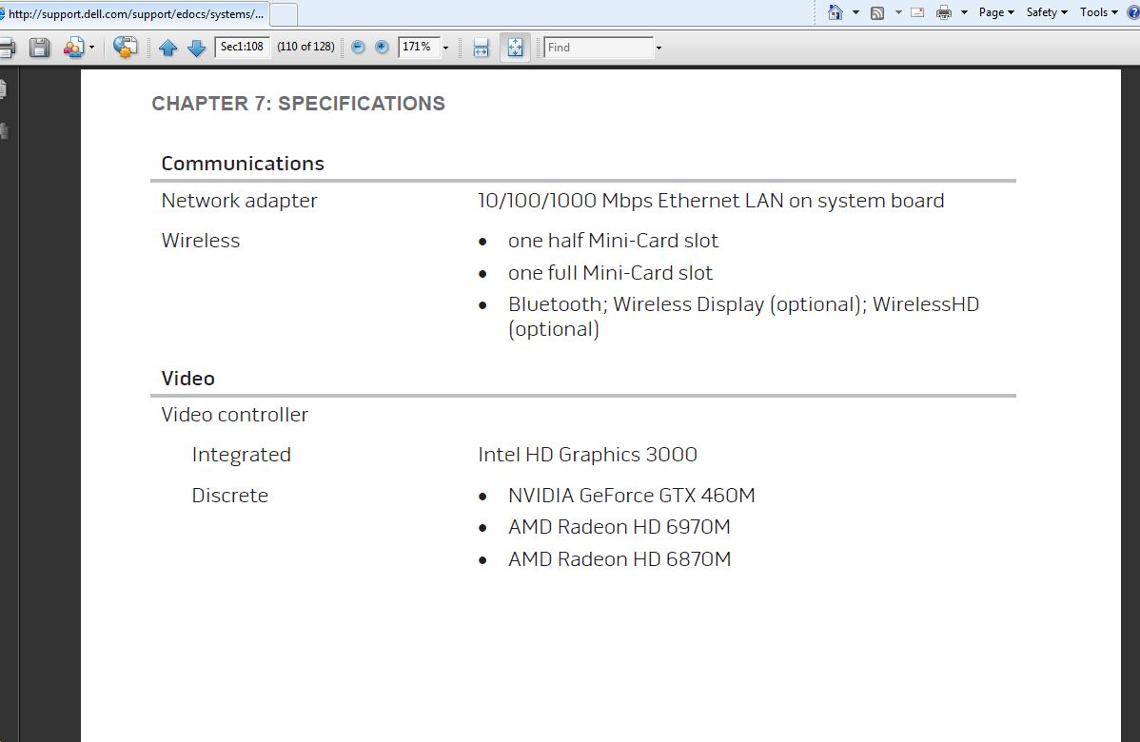
Task: Click 'one full Mini-Card slot' text
Action: click(x=610, y=272)
